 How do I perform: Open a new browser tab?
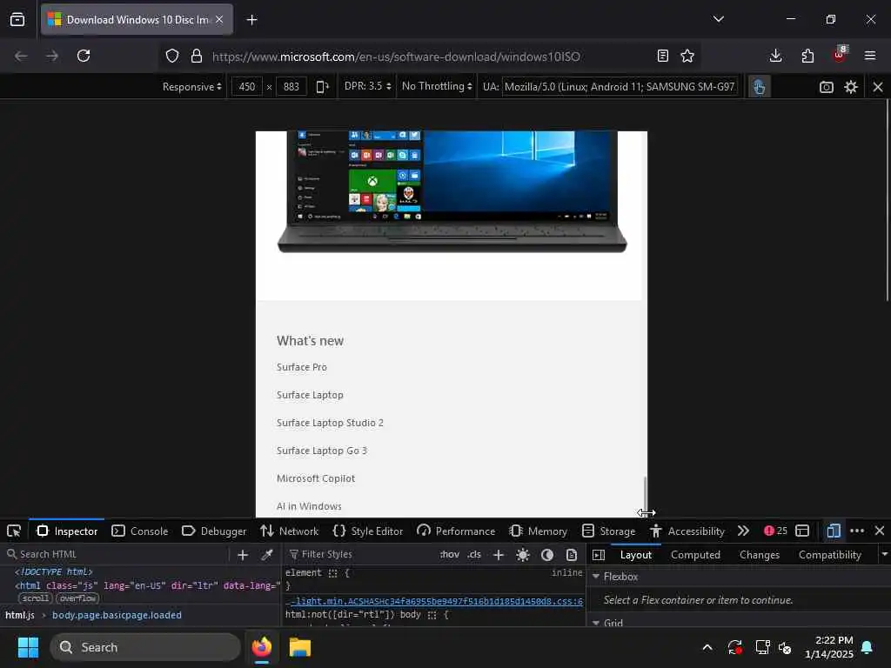(251, 20)
